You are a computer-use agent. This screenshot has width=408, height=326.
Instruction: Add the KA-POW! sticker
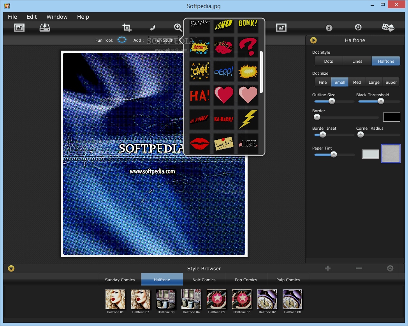tap(200, 119)
